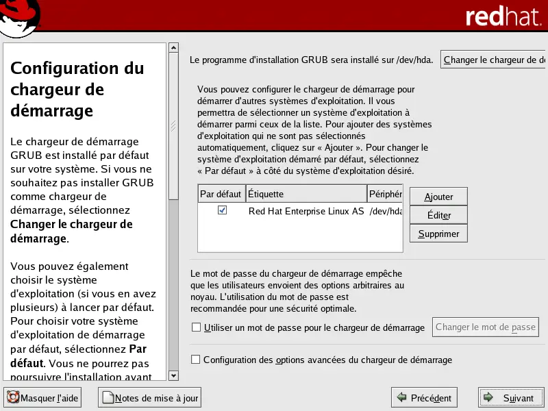Uncheck Par défaut for Red Hat Enterprise Linux
The image size is (548, 411).
tap(222, 211)
